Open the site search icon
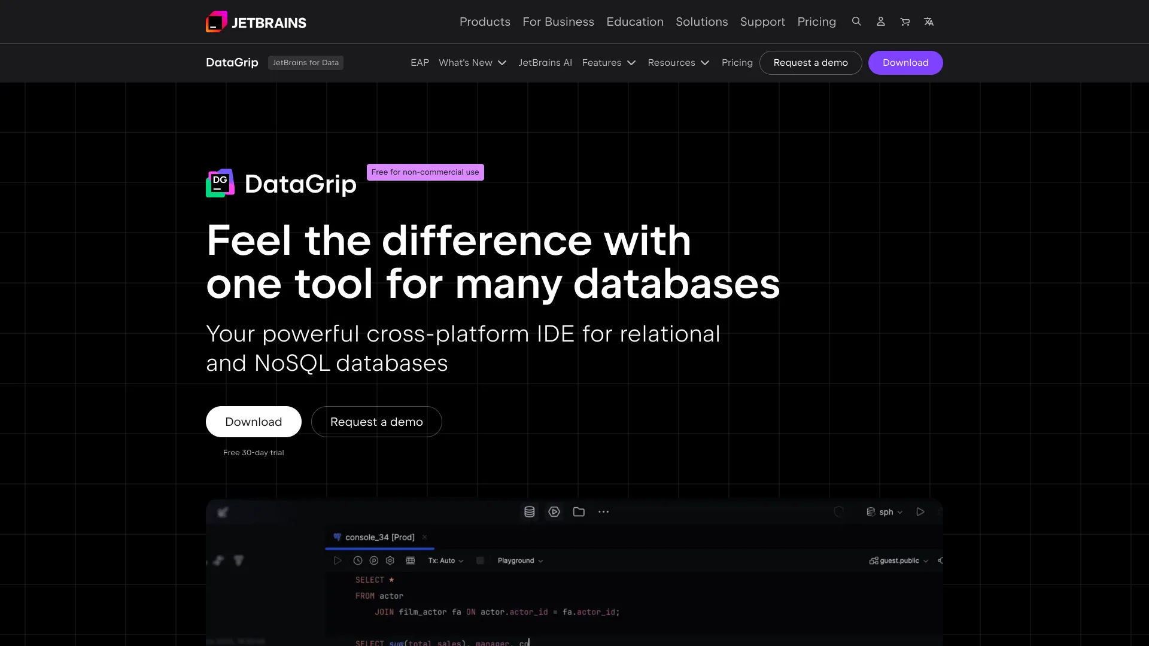 click(x=856, y=22)
